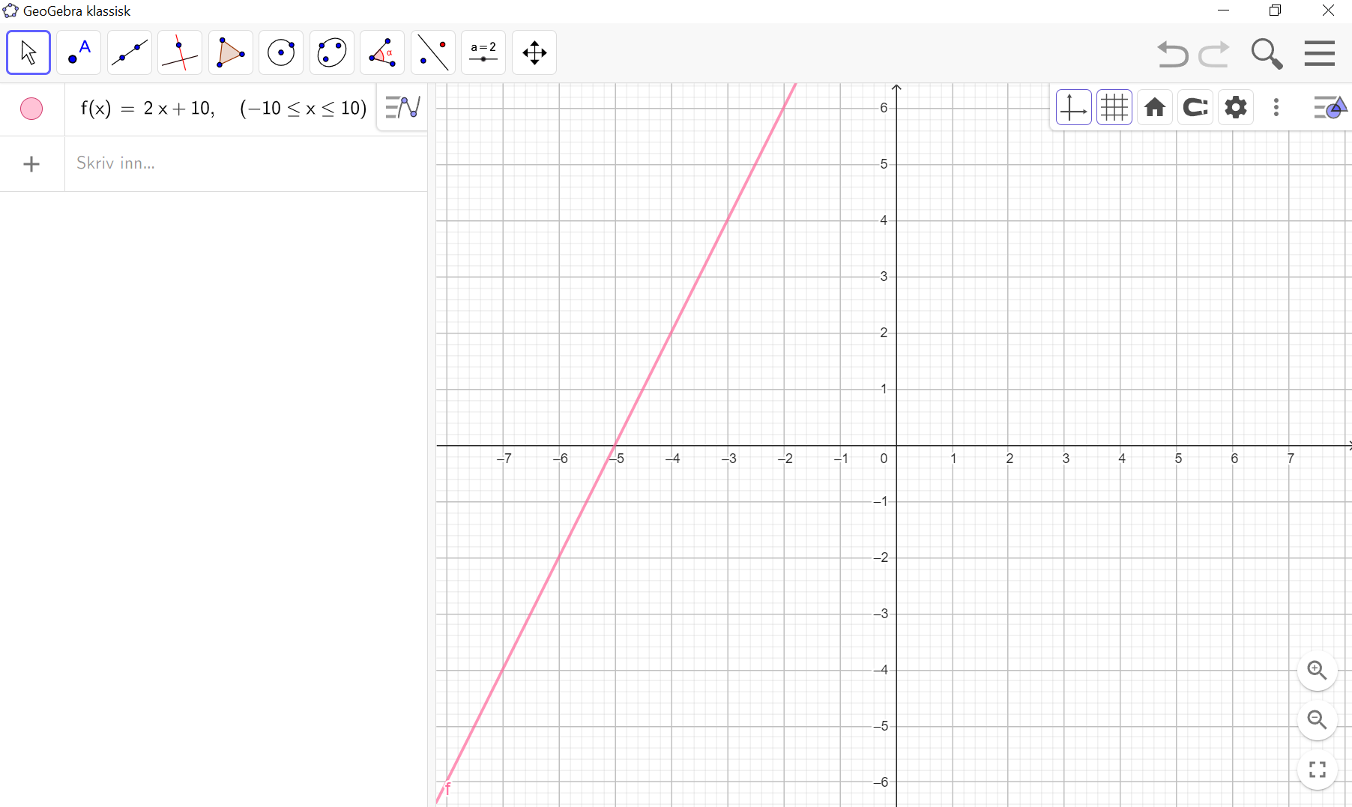Click the Undo arrow
1352x807 pixels.
[1172, 54]
